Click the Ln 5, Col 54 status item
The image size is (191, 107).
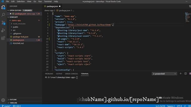[x=160, y=106]
